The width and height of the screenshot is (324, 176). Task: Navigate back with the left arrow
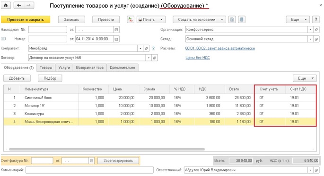(x=19, y=5)
